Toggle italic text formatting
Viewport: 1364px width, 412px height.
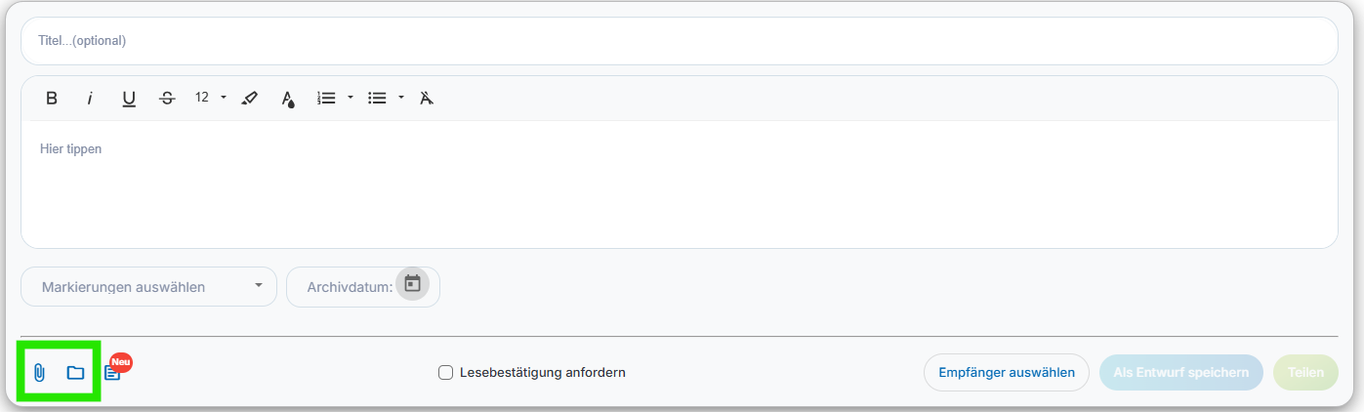(90, 98)
